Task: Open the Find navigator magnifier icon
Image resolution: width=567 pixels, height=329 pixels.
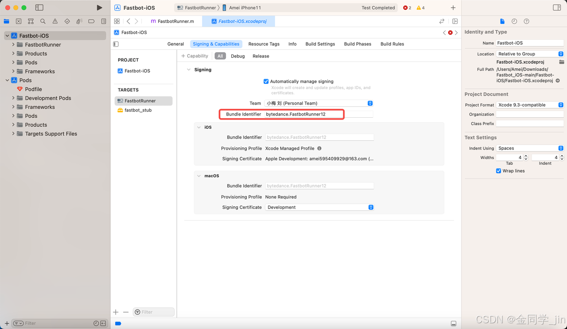Action: (43, 21)
